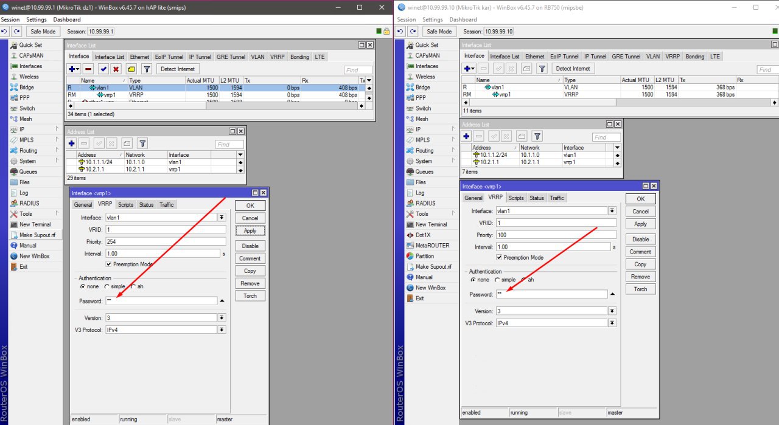Add interface with blue plus, right Interface List
Viewport: 779px width, 425px height.
coord(469,69)
